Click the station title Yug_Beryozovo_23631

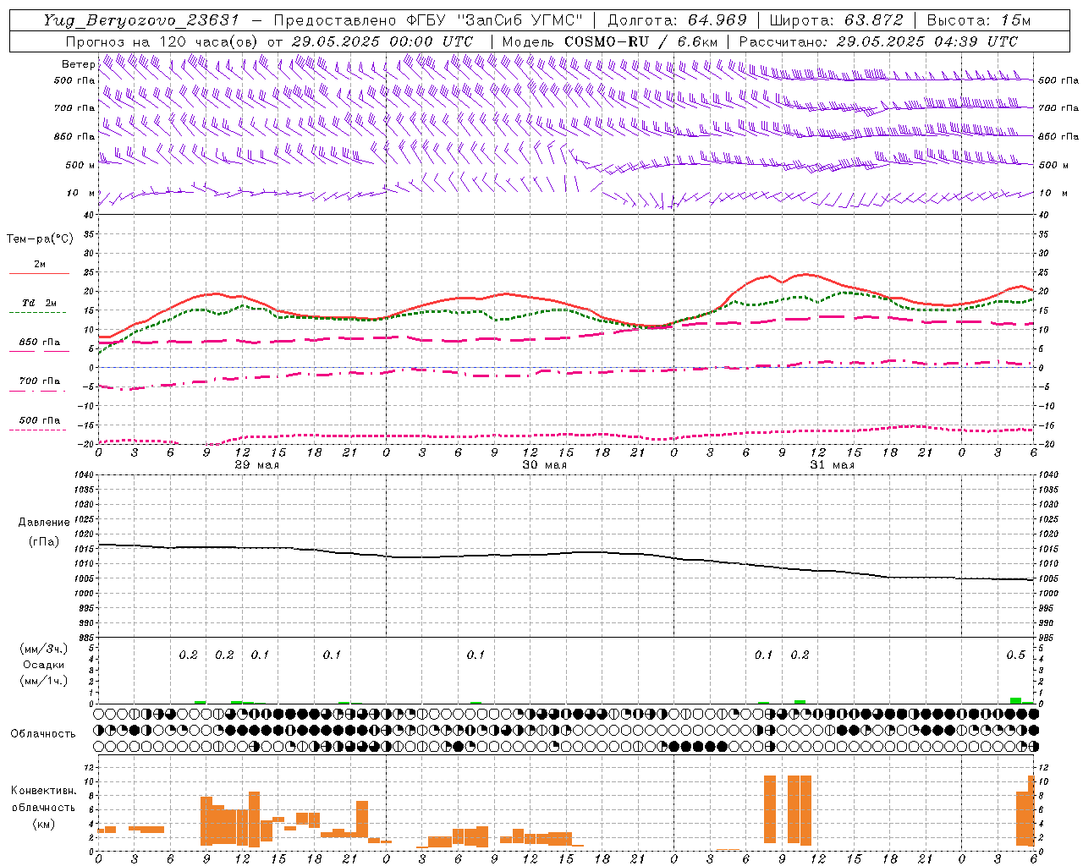pos(141,20)
